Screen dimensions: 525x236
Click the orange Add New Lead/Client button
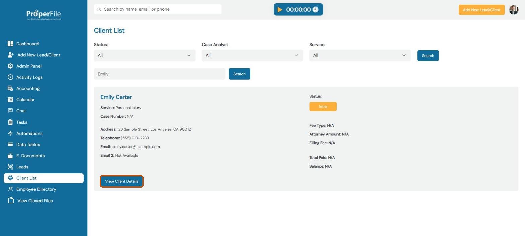pos(481,10)
